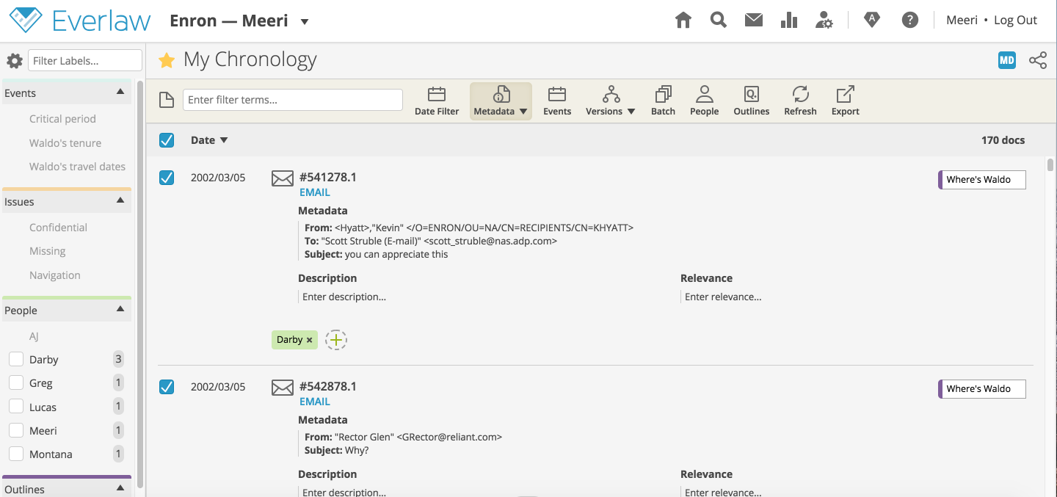Viewport: 1057px width, 497px height.
Task: Remove the Darby tag with its x
Action: pos(310,340)
